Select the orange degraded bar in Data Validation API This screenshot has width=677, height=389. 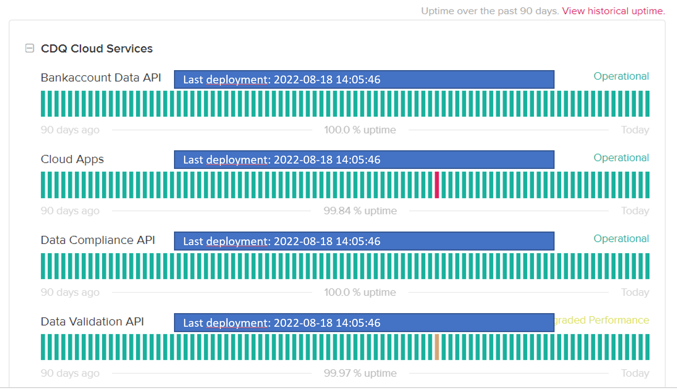tap(437, 347)
